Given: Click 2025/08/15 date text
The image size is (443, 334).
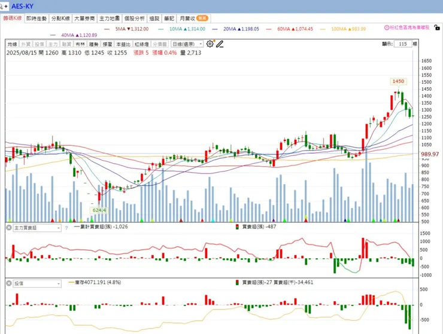Looking at the screenshot, I should pyautogui.click(x=22, y=53).
